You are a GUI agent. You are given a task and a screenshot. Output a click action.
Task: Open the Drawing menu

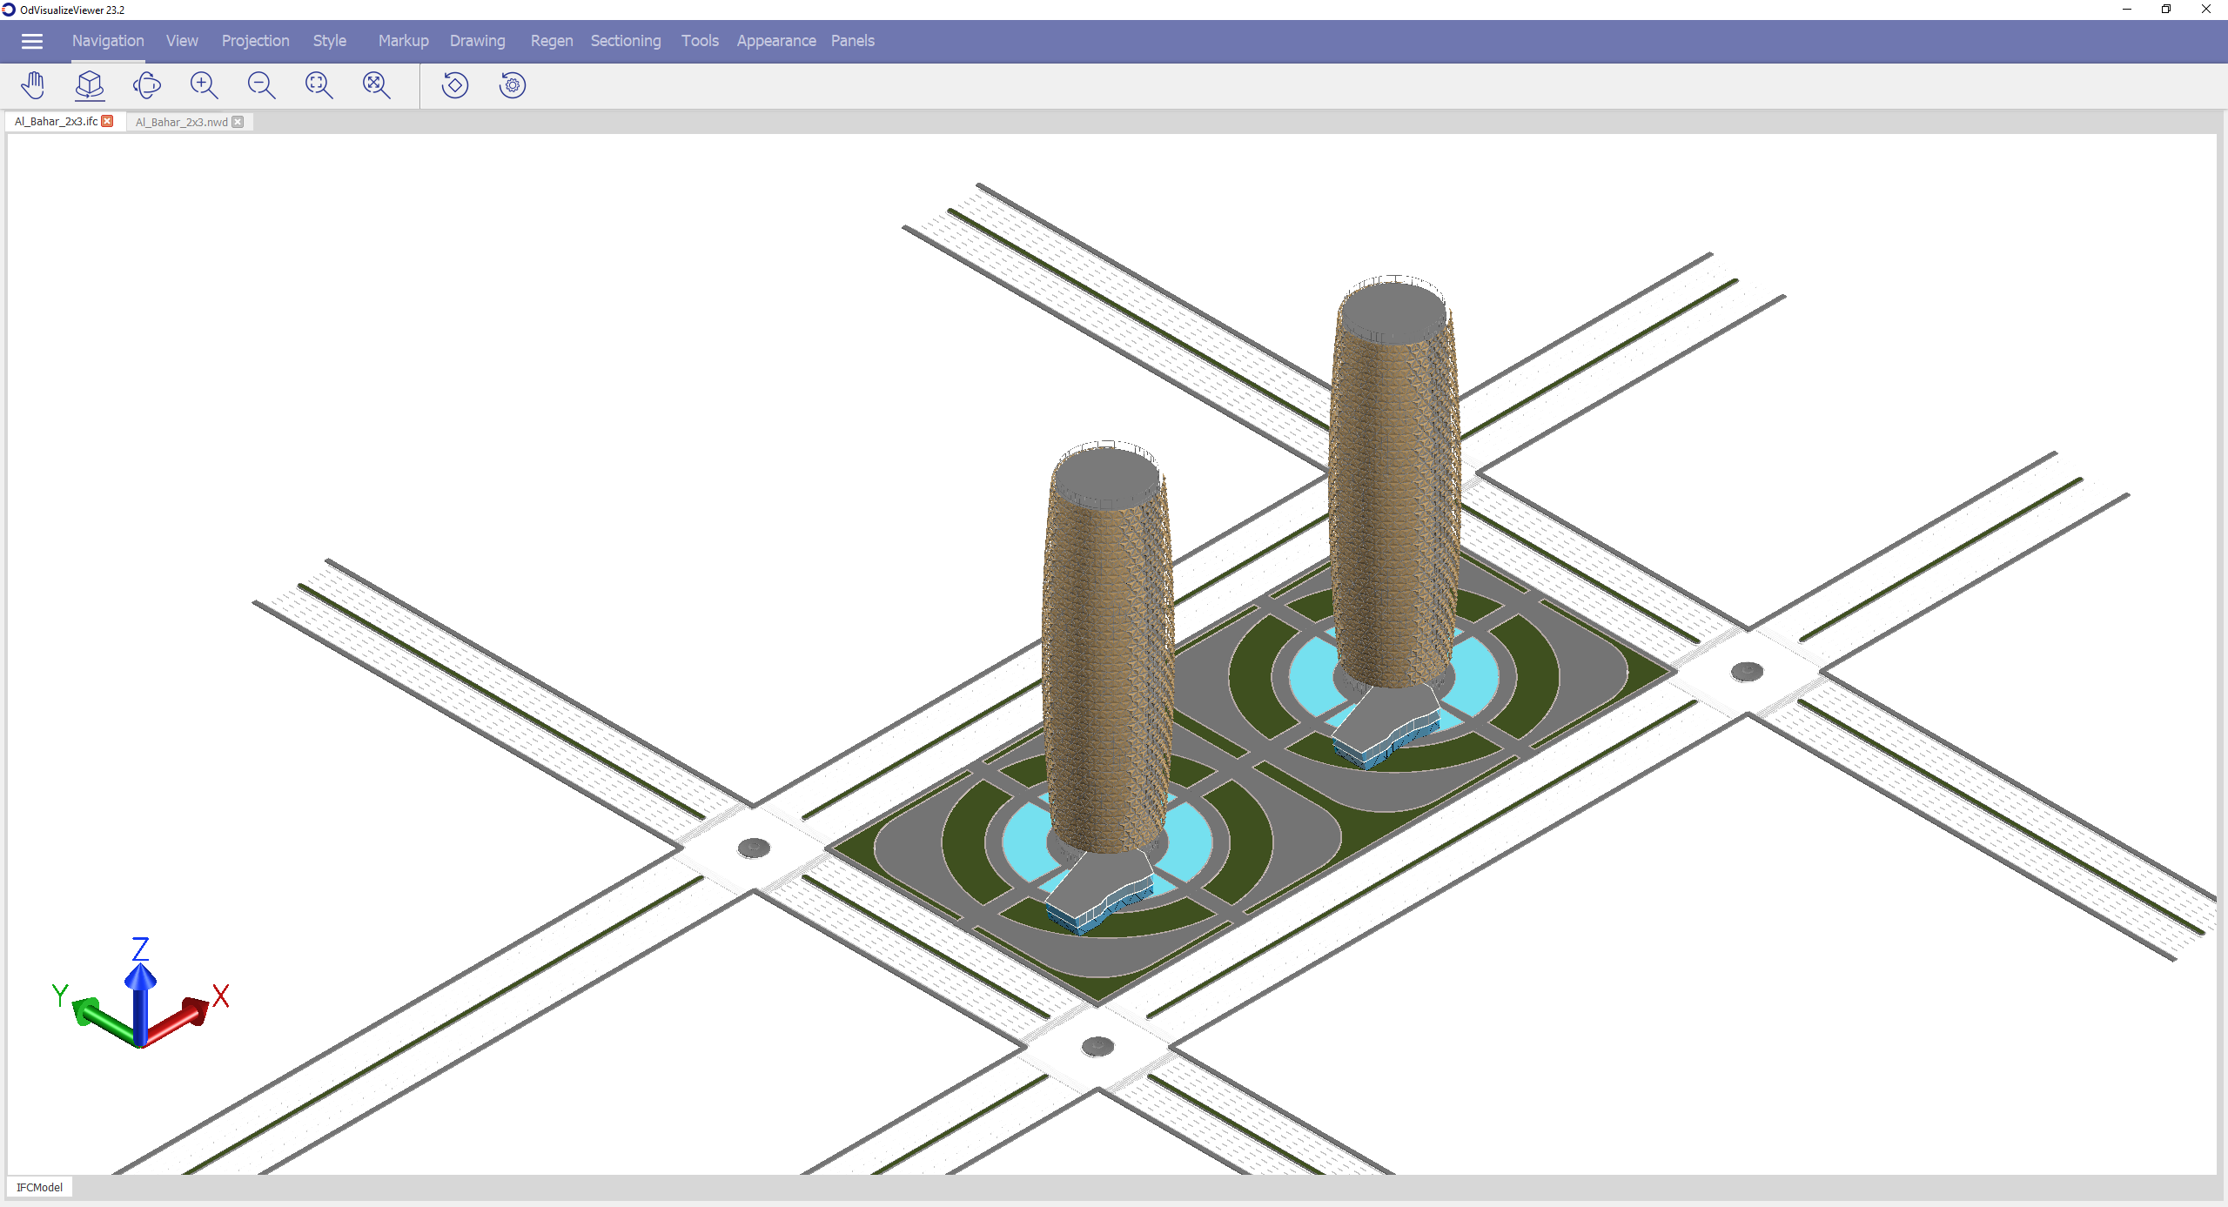coord(477,41)
